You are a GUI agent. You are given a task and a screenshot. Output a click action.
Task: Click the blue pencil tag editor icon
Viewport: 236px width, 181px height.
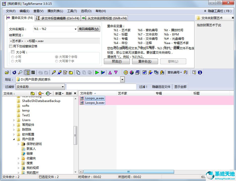(x=59, y=73)
